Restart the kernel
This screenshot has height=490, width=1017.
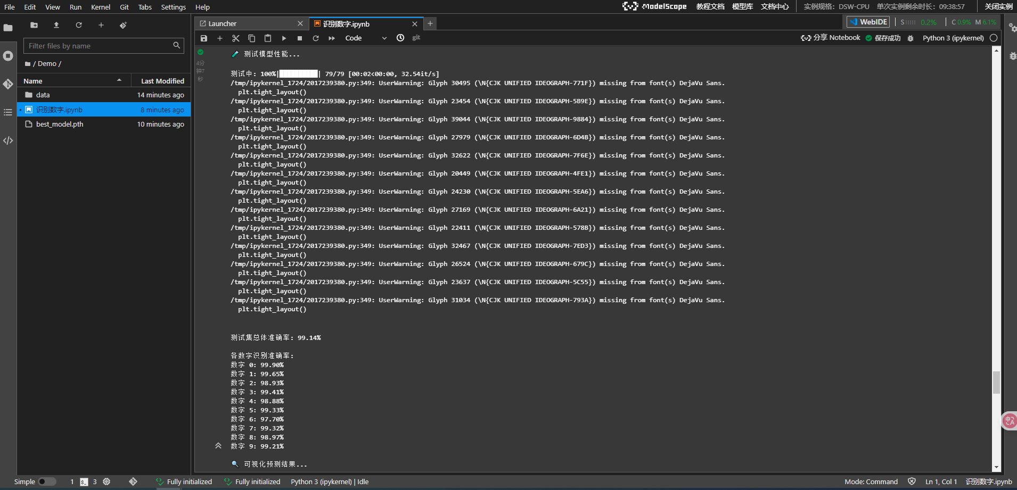[x=316, y=38]
